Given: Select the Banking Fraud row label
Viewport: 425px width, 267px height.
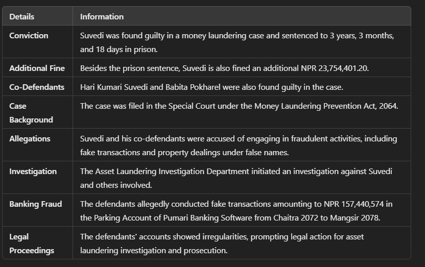Looking at the screenshot, I should click(x=35, y=204).
